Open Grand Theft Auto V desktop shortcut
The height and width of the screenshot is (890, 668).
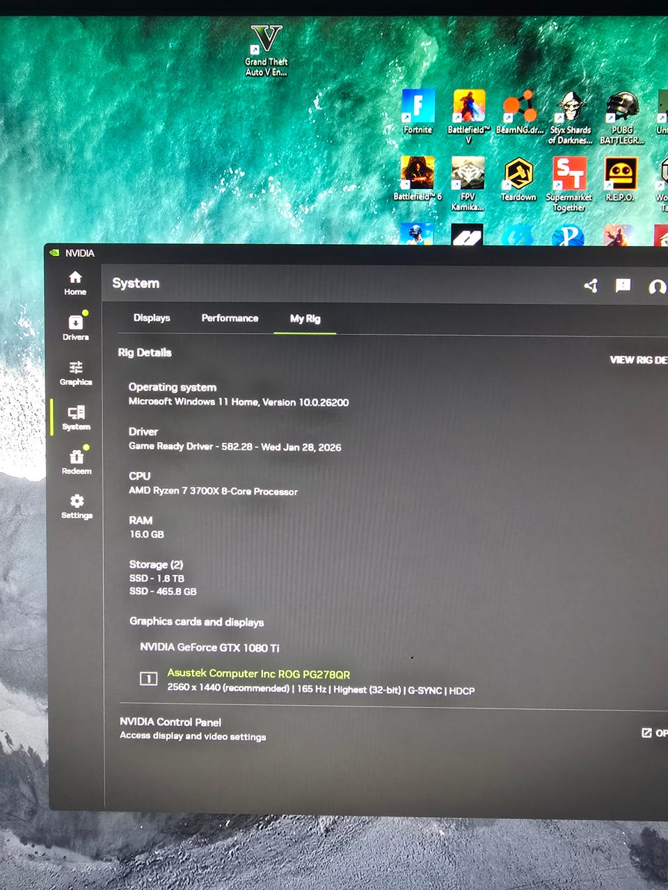pos(266,51)
